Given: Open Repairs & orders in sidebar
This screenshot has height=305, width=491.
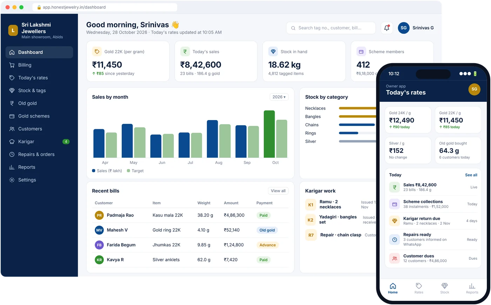Looking at the screenshot, I should click(39, 154).
